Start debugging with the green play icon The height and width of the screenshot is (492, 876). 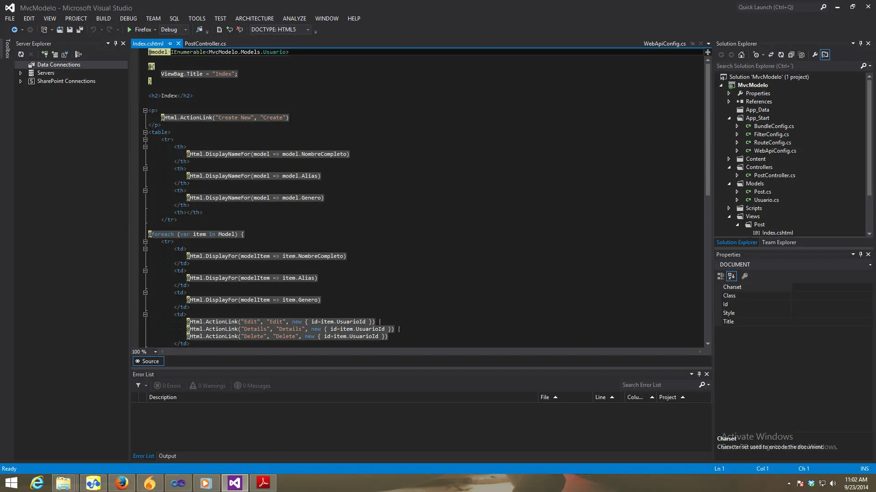pyautogui.click(x=130, y=30)
